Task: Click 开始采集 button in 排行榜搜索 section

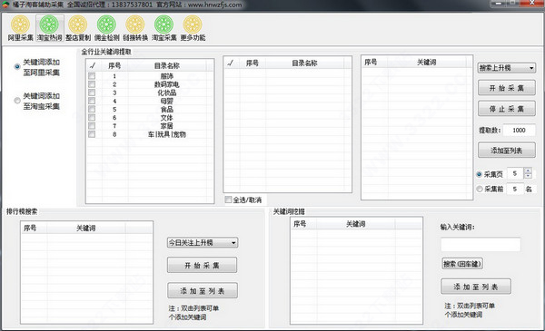Action: point(202,265)
